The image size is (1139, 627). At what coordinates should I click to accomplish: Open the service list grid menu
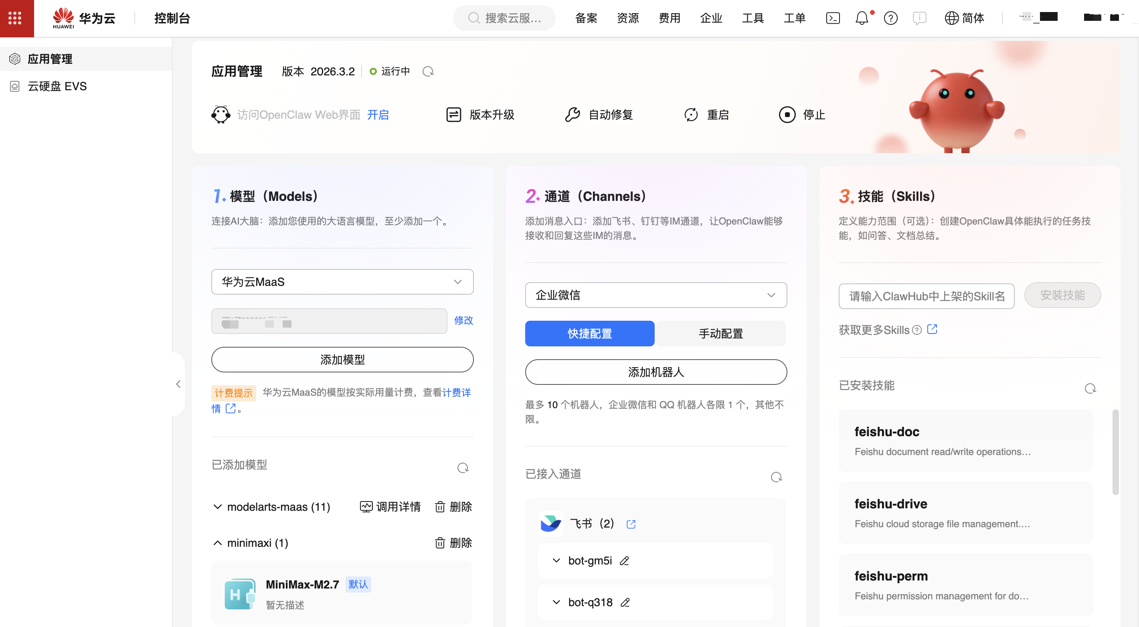coord(15,18)
